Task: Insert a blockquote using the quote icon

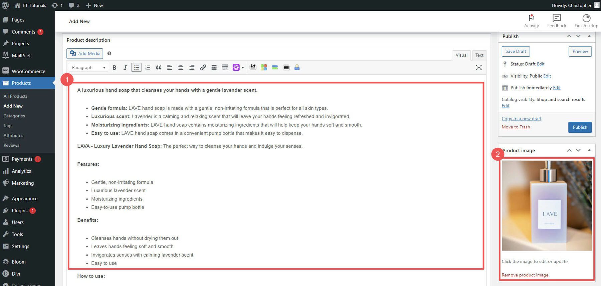Action: point(159,68)
